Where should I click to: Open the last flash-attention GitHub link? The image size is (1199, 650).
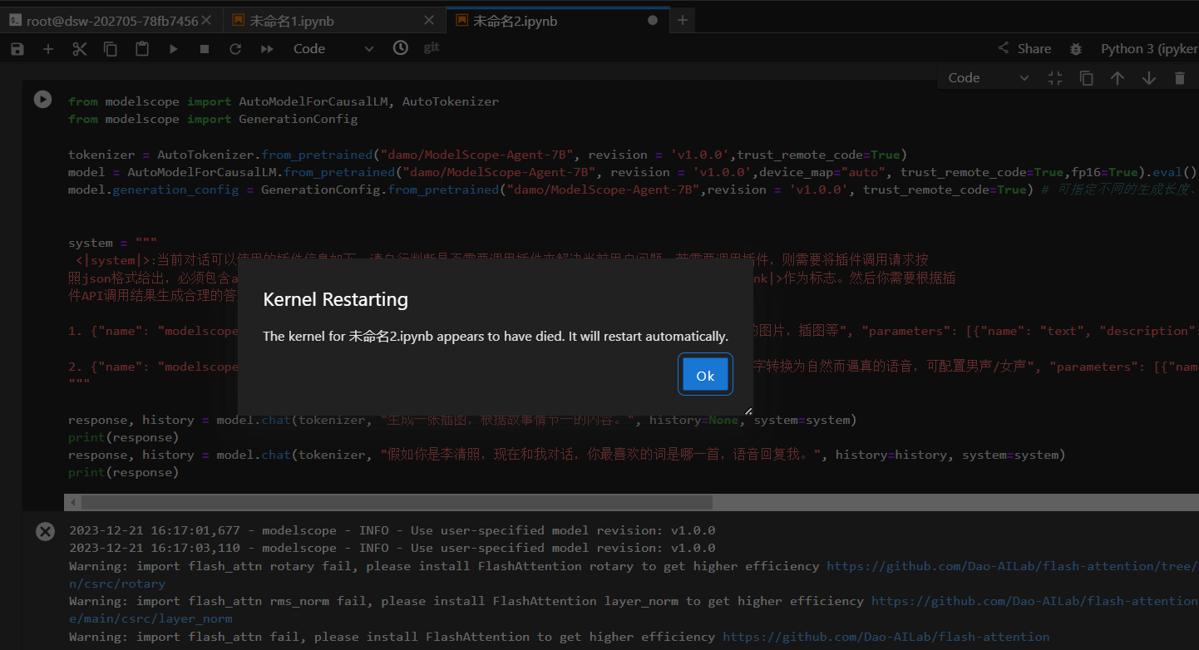click(x=886, y=637)
